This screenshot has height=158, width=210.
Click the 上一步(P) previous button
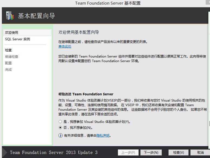[x=128, y=153]
